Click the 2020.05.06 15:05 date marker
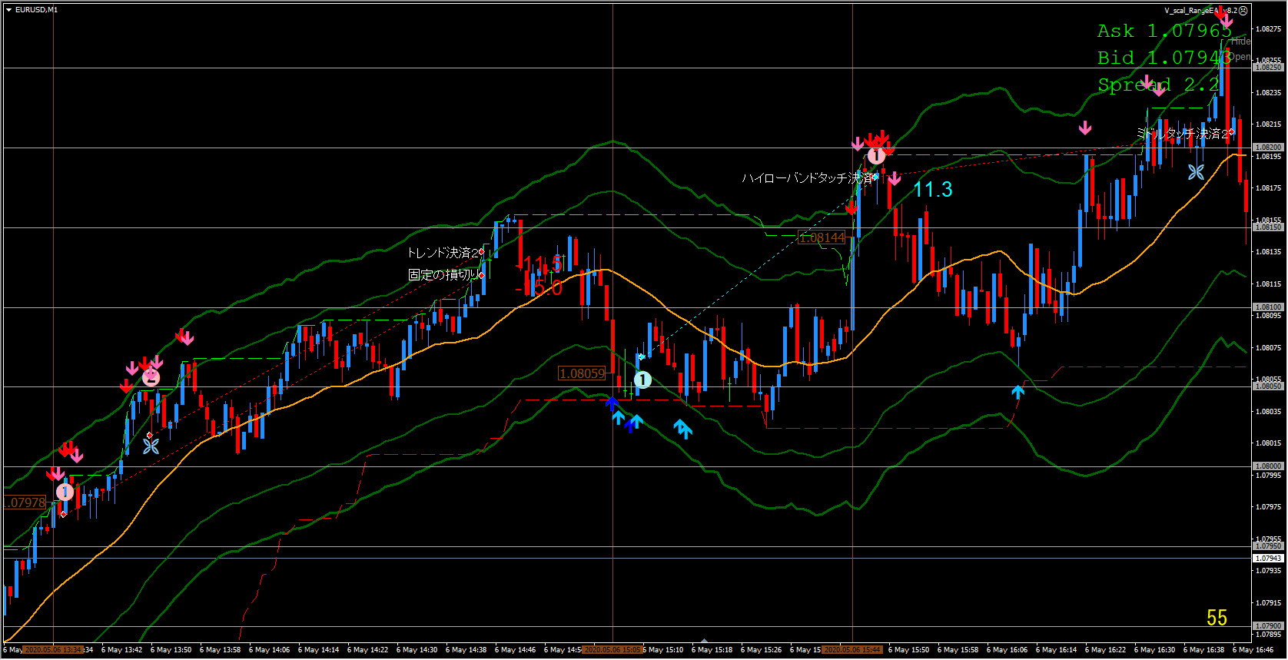The image size is (1288, 660). [612, 650]
